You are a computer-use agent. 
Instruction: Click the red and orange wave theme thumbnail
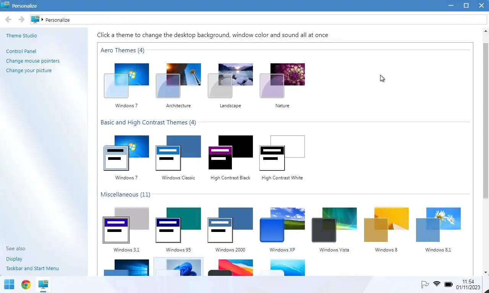click(230, 267)
